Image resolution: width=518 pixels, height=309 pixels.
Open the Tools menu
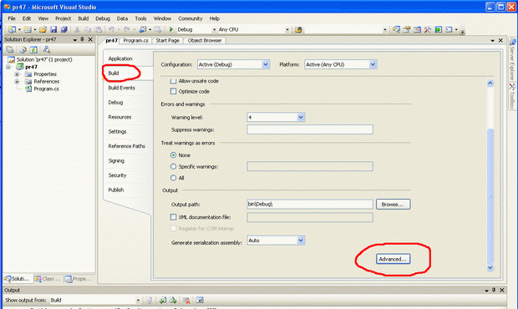click(140, 18)
